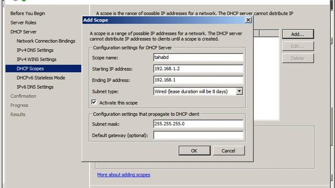This screenshot has width=335, height=188.
Task: Click the Subnet mask field
Action: pos(198,124)
